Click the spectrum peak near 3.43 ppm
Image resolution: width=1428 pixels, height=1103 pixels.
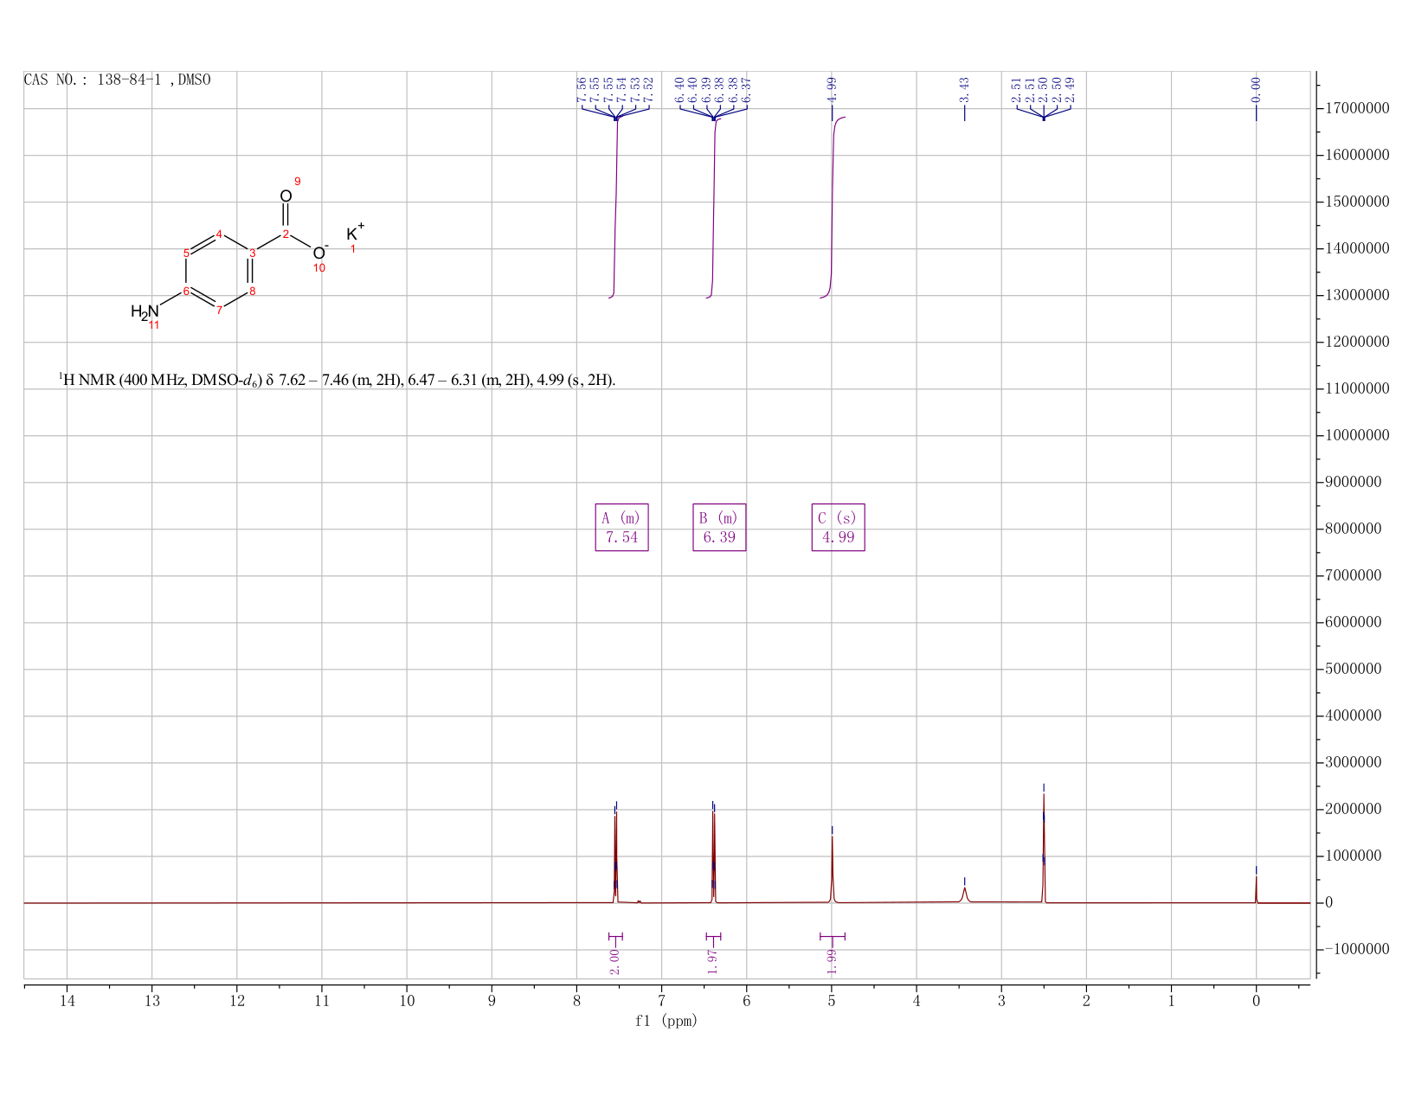pos(964,894)
